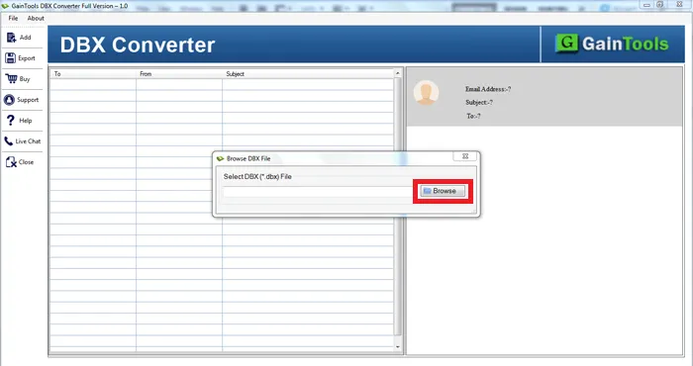
Task: Click the GainTools logo
Action: point(612,44)
